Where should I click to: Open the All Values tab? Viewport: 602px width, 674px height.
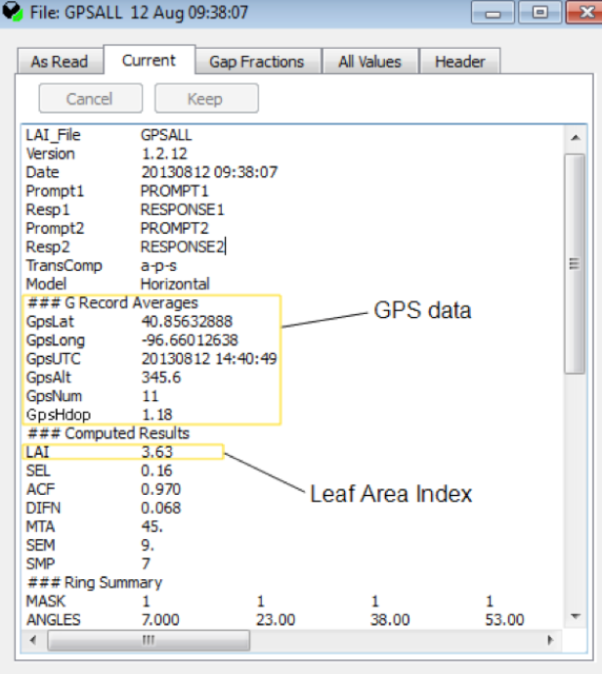(369, 62)
